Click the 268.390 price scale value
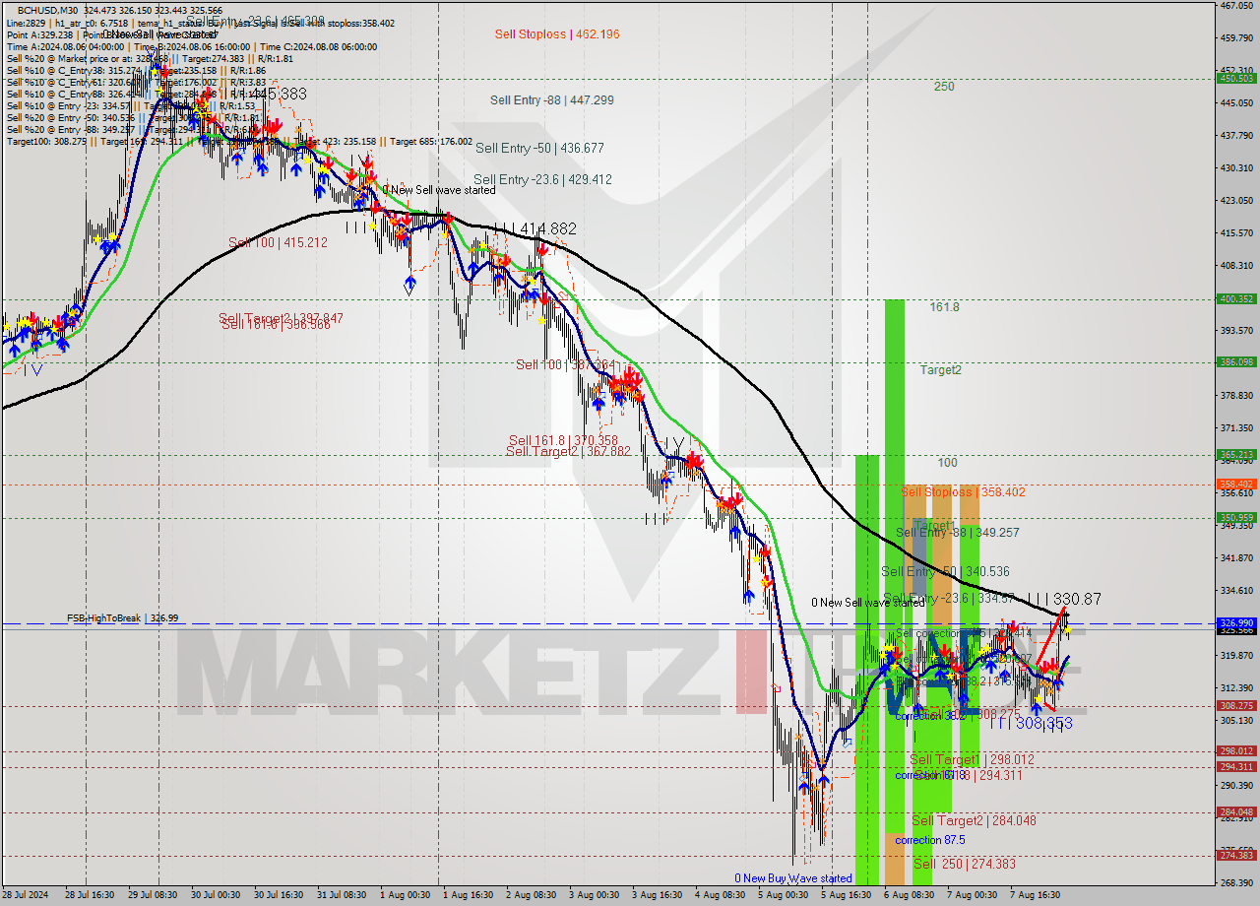The width and height of the screenshot is (1260, 906). tap(1235, 882)
